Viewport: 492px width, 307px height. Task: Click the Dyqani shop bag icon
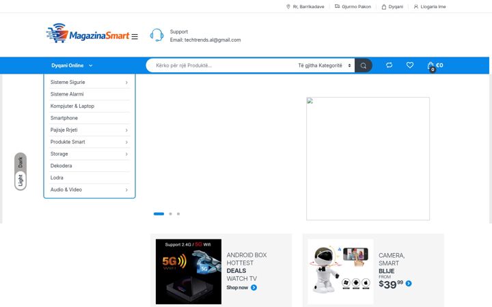click(384, 7)
